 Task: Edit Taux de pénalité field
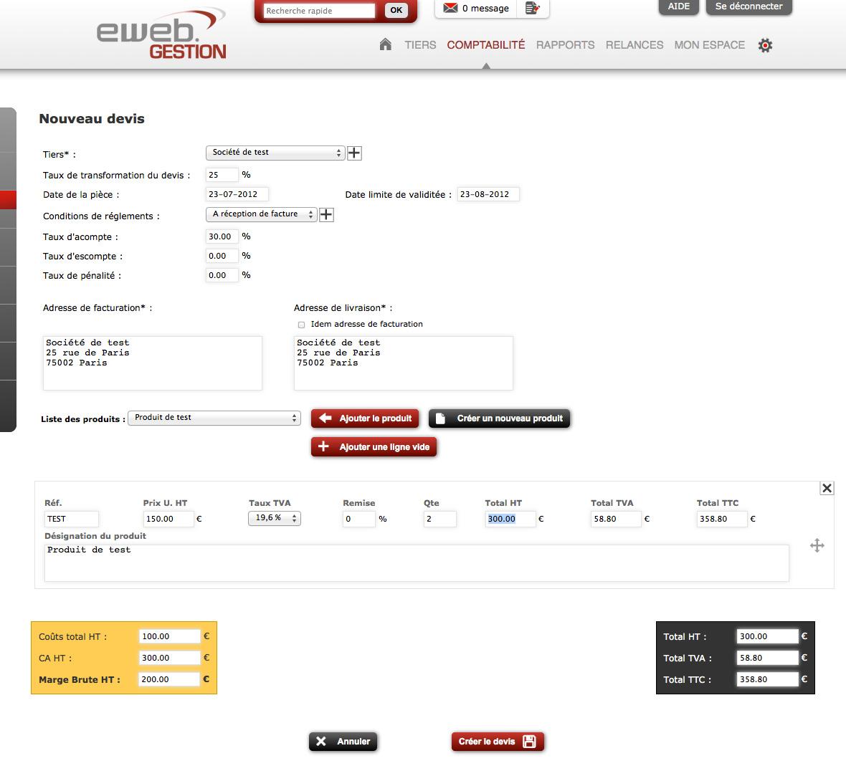pos(222,275)
